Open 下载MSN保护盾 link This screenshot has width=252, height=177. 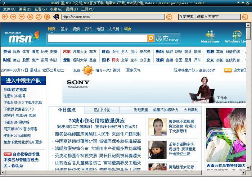coord(16,122)
